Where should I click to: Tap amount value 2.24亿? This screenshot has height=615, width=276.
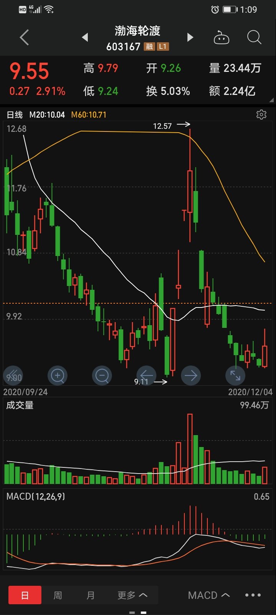click(x=240, y=91)
